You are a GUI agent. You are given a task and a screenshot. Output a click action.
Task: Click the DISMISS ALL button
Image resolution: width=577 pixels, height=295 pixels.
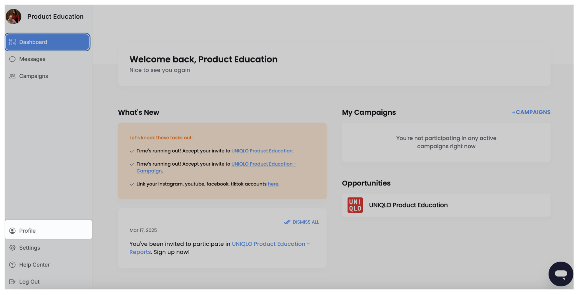301,222
